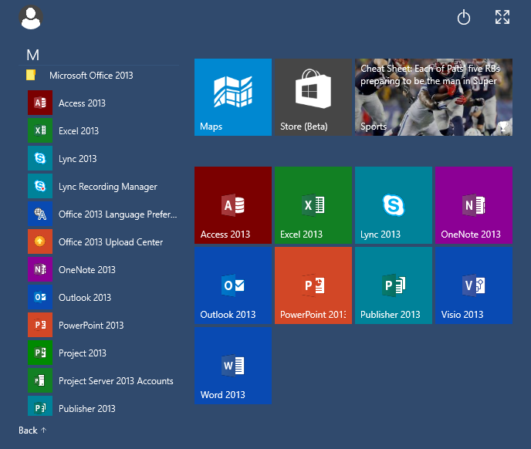
Task: Click the 'Outlook 2013' label in the list
Action: [x=85, y=297]
